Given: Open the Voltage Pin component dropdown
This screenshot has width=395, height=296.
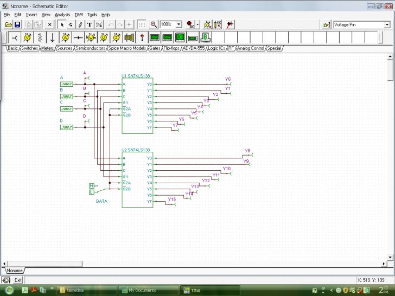Looking at the screenshot, I should pyautogui.click(x=387, y=25).
